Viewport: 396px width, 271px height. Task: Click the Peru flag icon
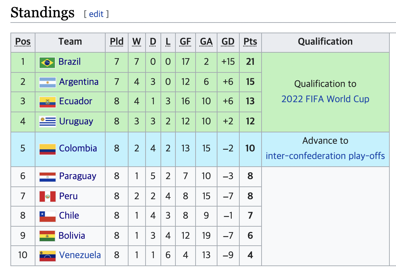coord(48,196)
